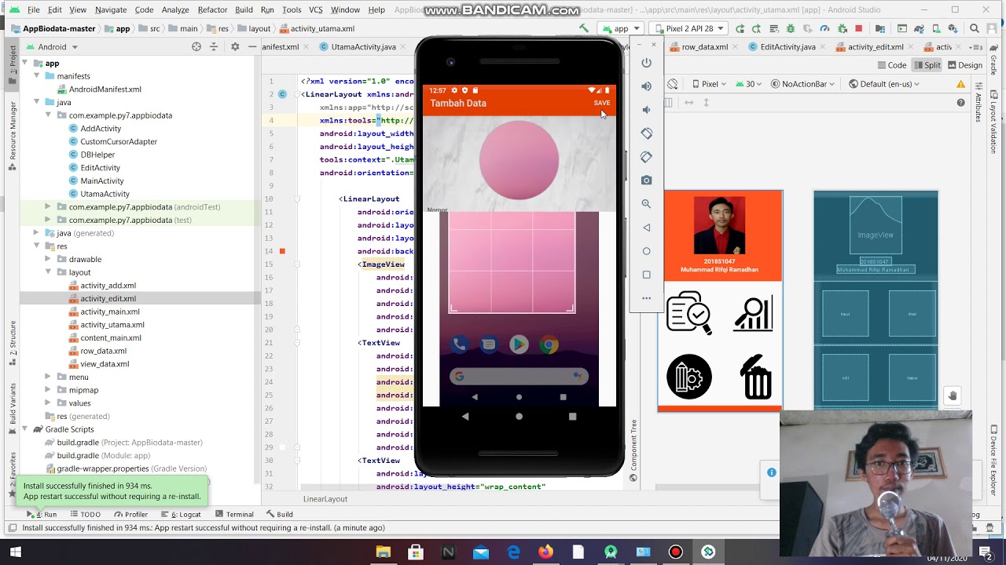This screenshot has width=1006, height=565.
Task: Expand the Gradle Scripts node
Action: click(x=26, y=429)
